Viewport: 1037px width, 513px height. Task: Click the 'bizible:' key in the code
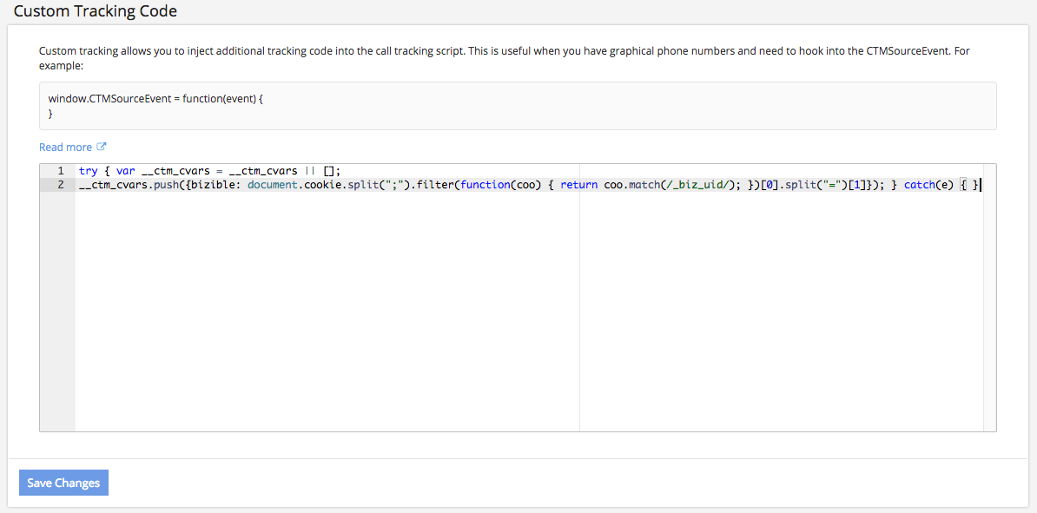(216, 185)
